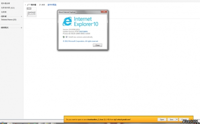The height and width of the screenshot is (124, 200).
Task: Click the download prompt message text
Action: 98,120
